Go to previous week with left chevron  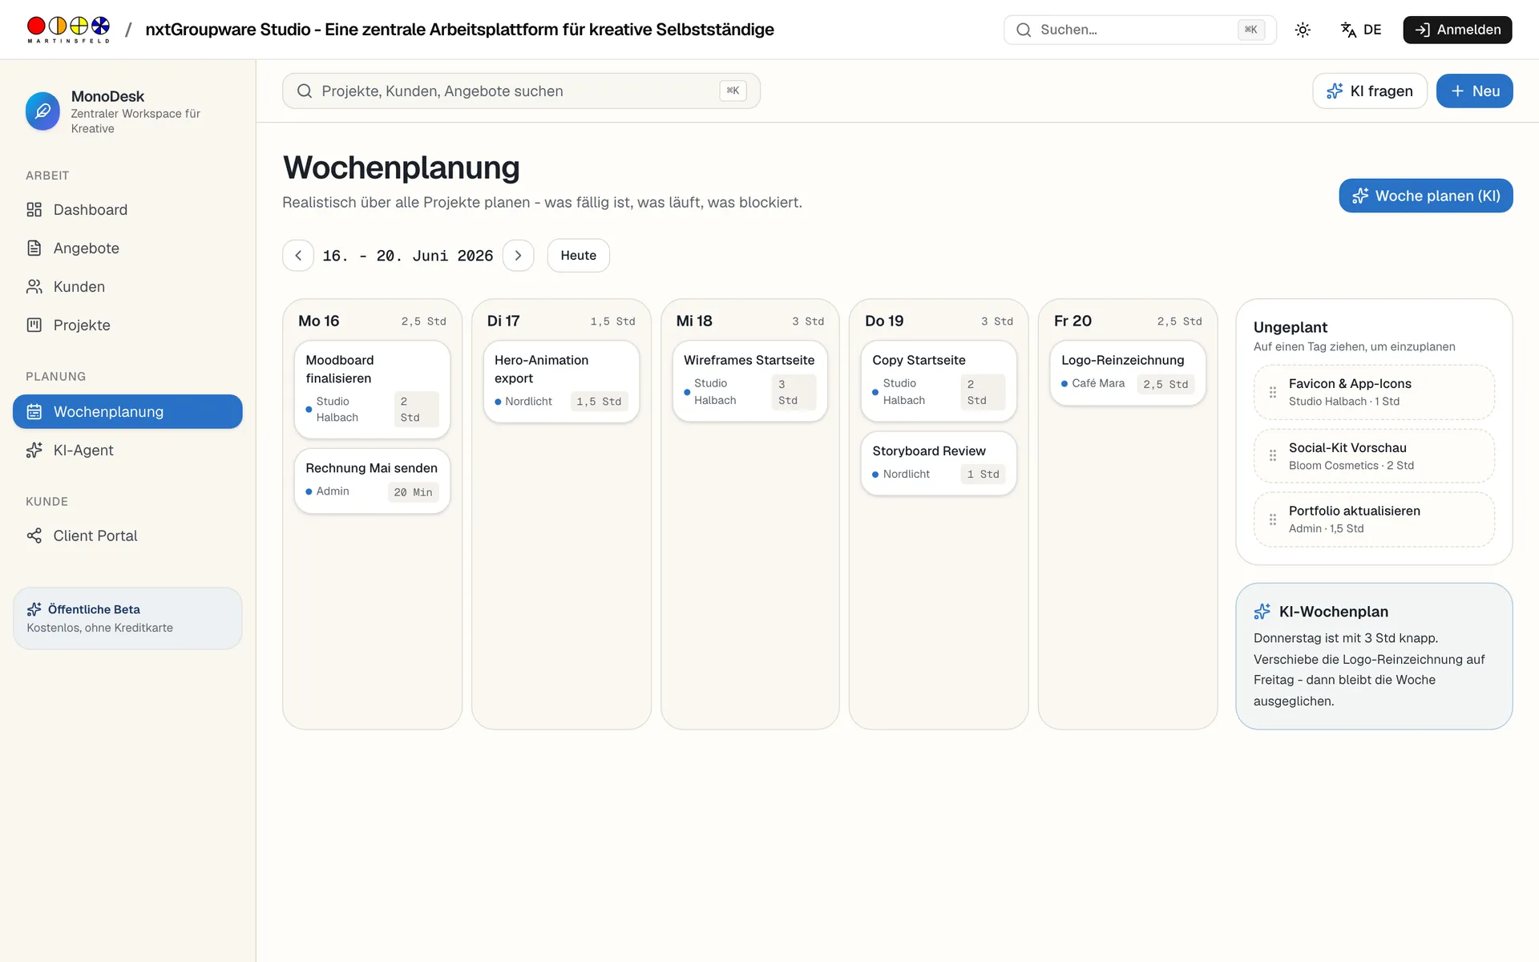pos(298,255)
